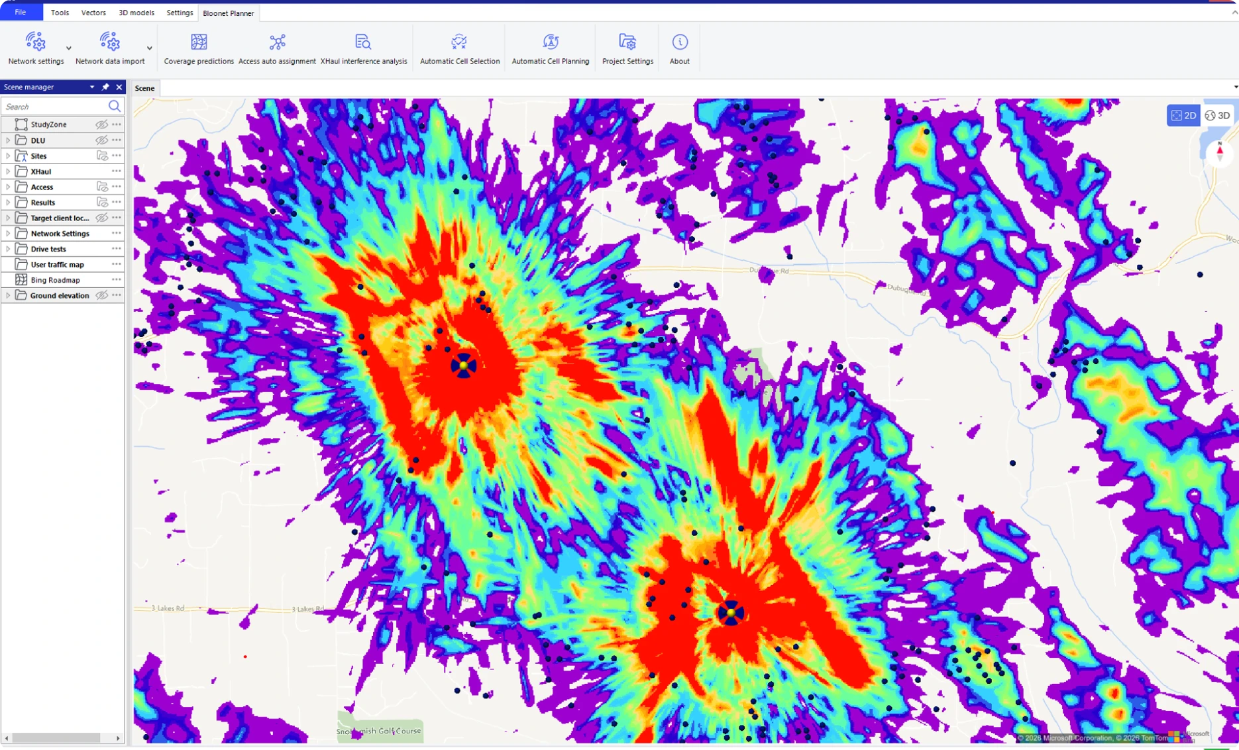Expand the XHaul tree folder

point(8,171)
